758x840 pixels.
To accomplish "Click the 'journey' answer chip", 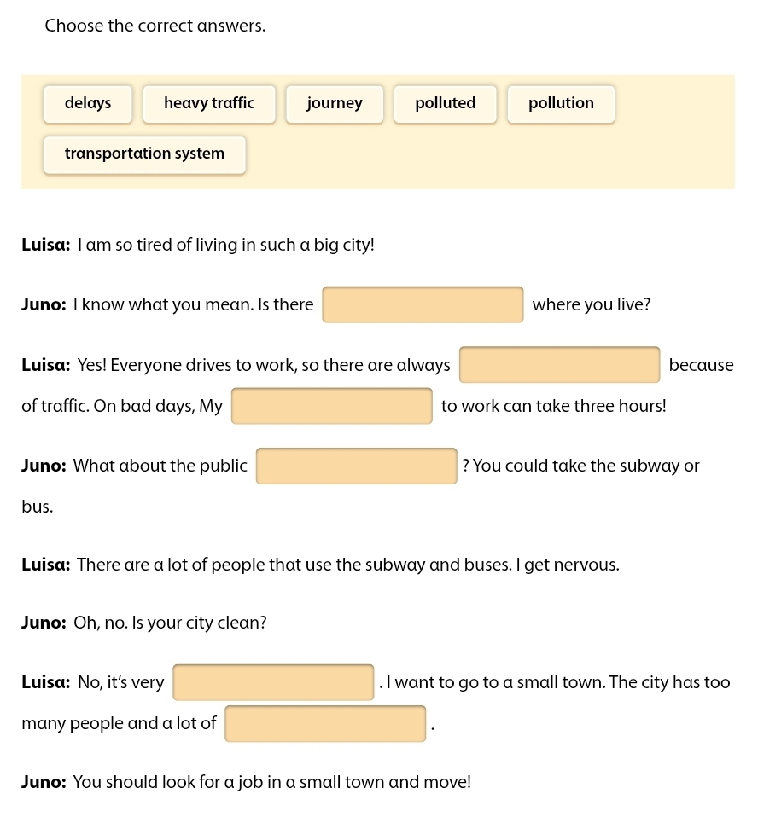I will tap(335, 104).
